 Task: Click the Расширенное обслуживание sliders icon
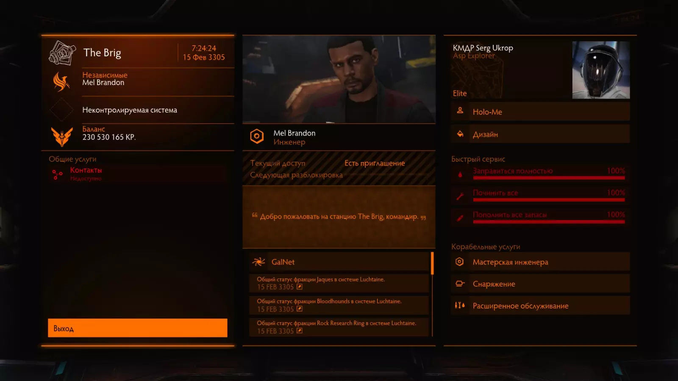click(x=460, y=305)
